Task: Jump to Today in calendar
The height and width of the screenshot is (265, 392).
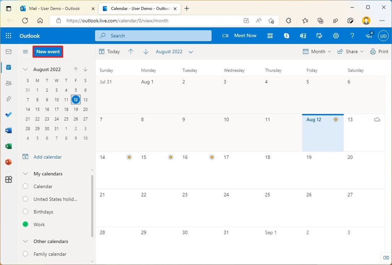Action: (x=109, y=52)
